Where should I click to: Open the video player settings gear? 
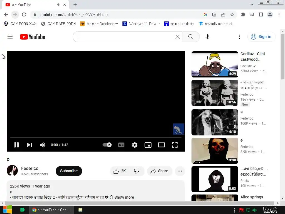pyautogui.click(x=135, y=145)
